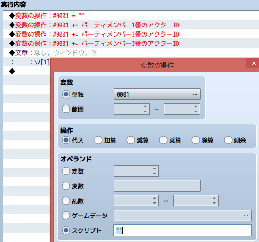Select the 乱数 operand radio button

66,201
